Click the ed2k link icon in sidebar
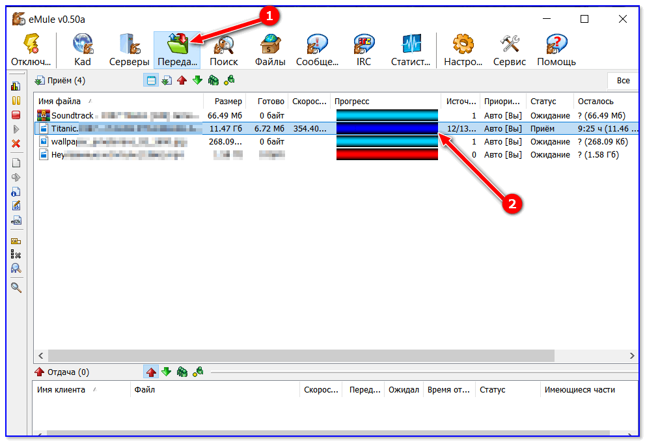The width and height of the screenshot is (645, 442). click(16, 220)
